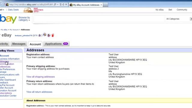Screen dimensions: 192x108
Task: Click the Shop Valentine's Gifts text link
Action: pos(38,10)
